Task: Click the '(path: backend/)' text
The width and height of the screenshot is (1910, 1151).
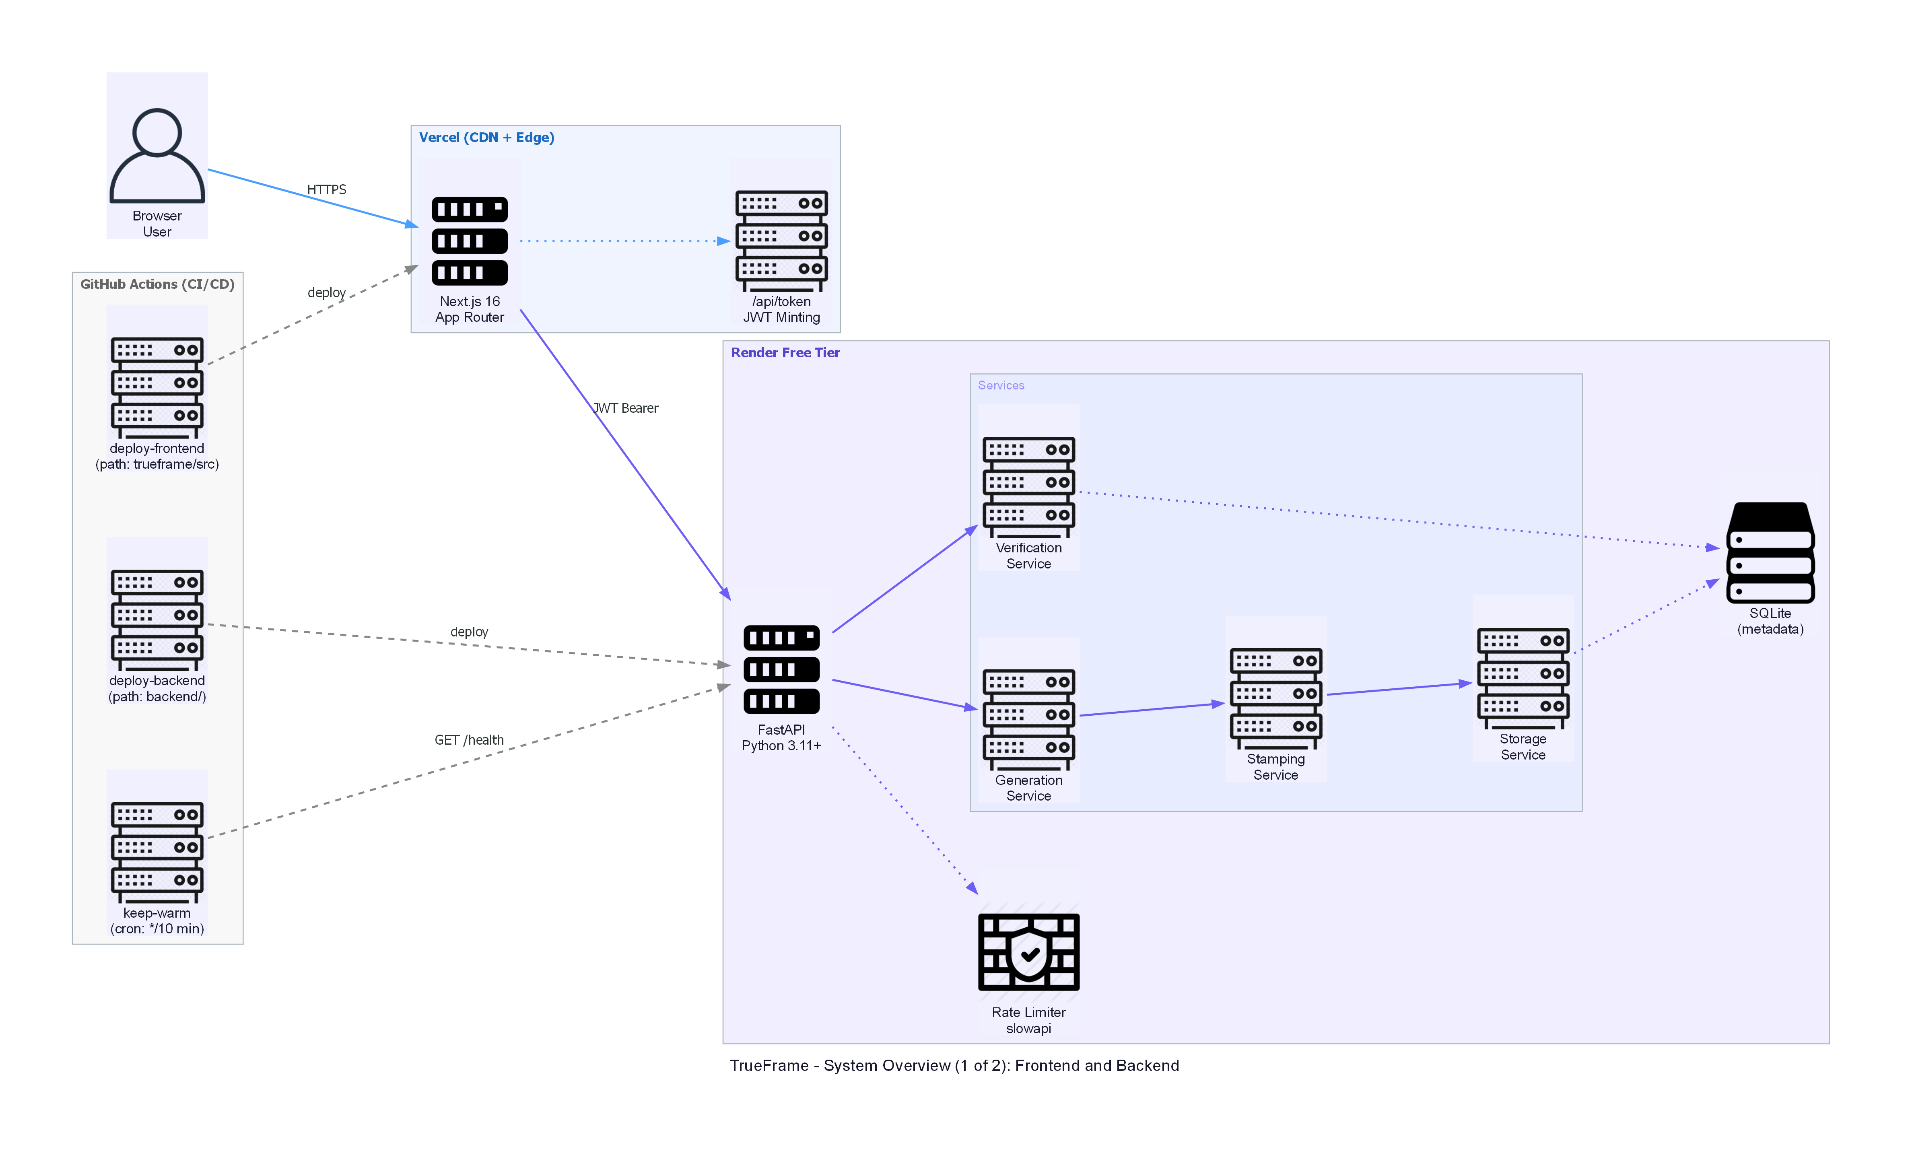Action: [157, 697]
